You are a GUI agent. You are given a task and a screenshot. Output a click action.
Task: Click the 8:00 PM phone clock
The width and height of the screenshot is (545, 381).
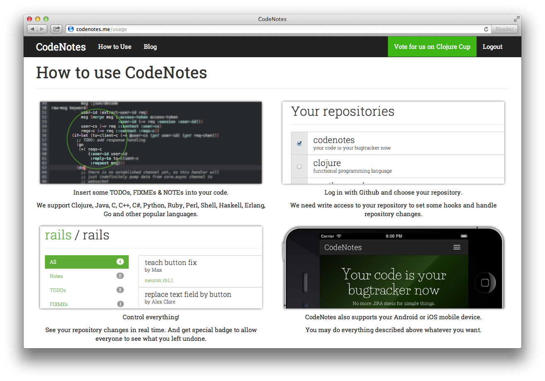point(394,236)
